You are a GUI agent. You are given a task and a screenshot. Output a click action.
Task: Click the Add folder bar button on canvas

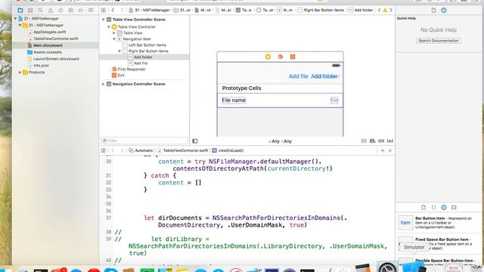(324, 76)
